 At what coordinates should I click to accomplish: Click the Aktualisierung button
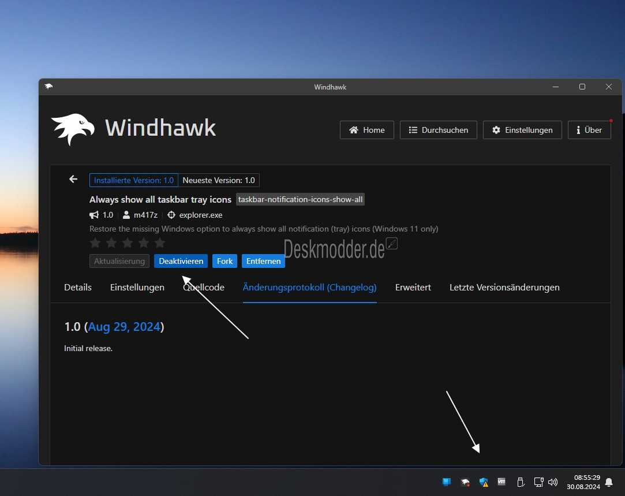(119, 261)
